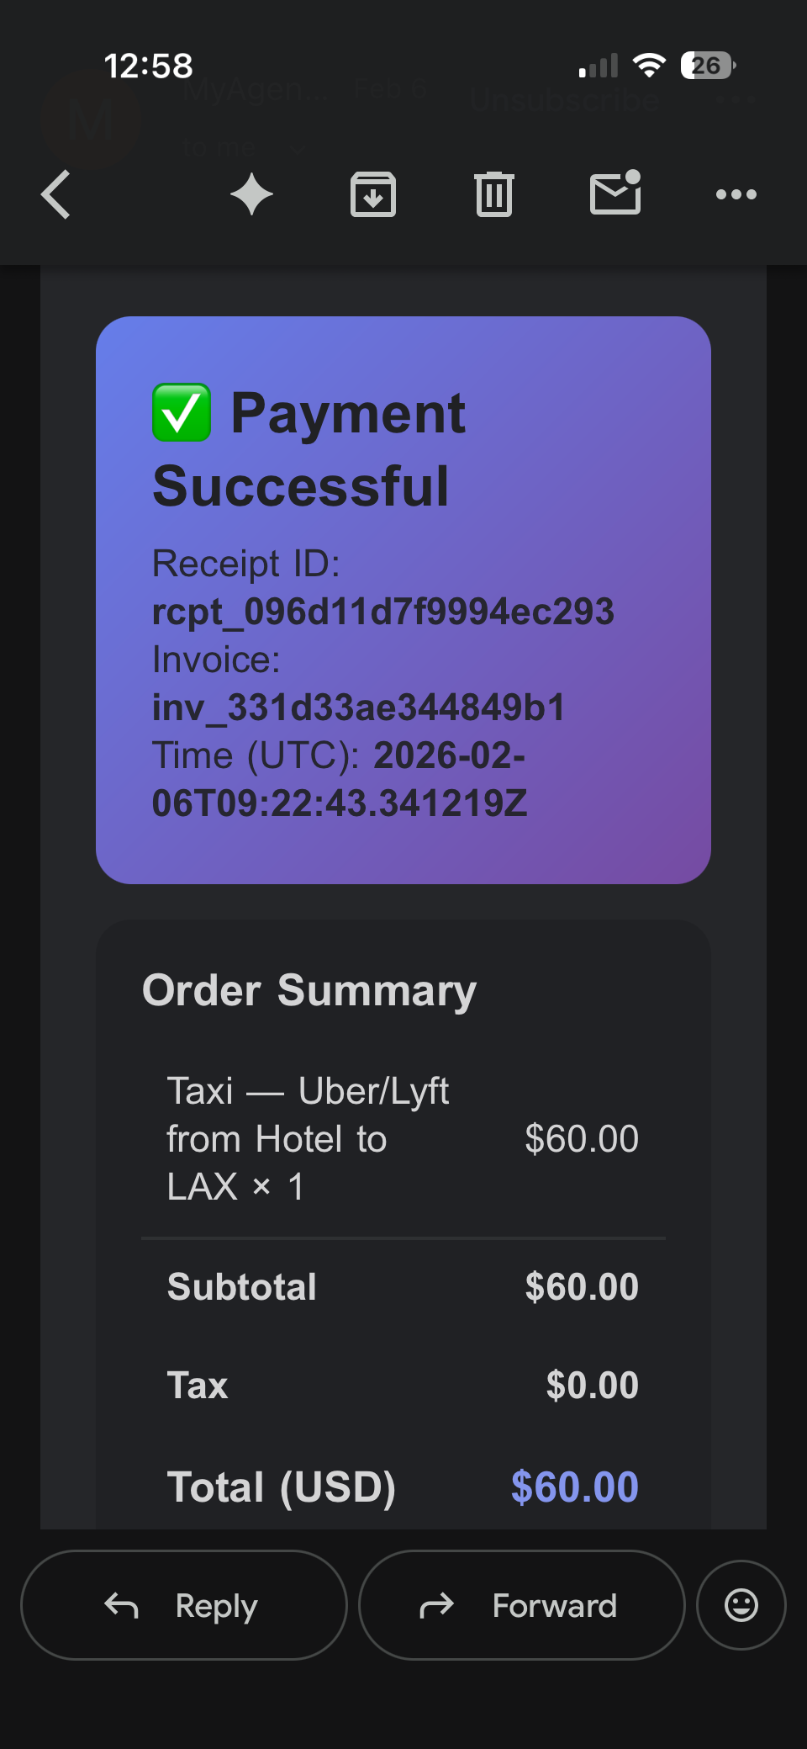The height and width of the screenshot is (1749, 807).
Task: Tap the 12:58 clock in status bar
Action: click(x=149, y=66)
